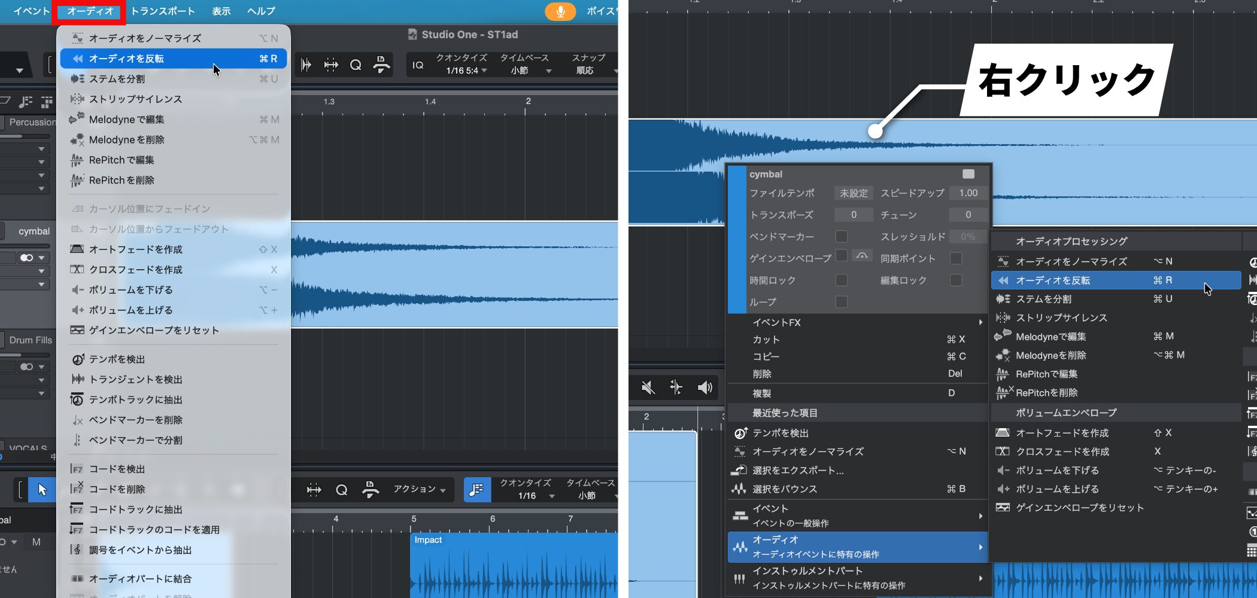
Task: Open quantize value dropdown showing 1/16 5:4
Action: [466, 71]
